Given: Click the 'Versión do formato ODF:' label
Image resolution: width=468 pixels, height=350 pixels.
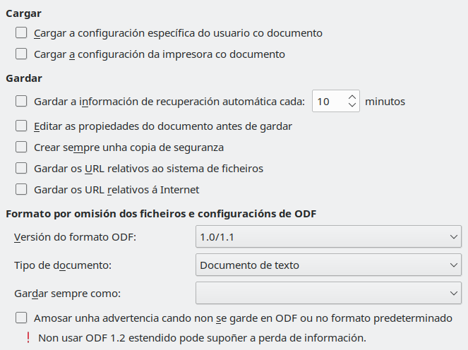Looking at the screenshot, I should click(75, 237).
